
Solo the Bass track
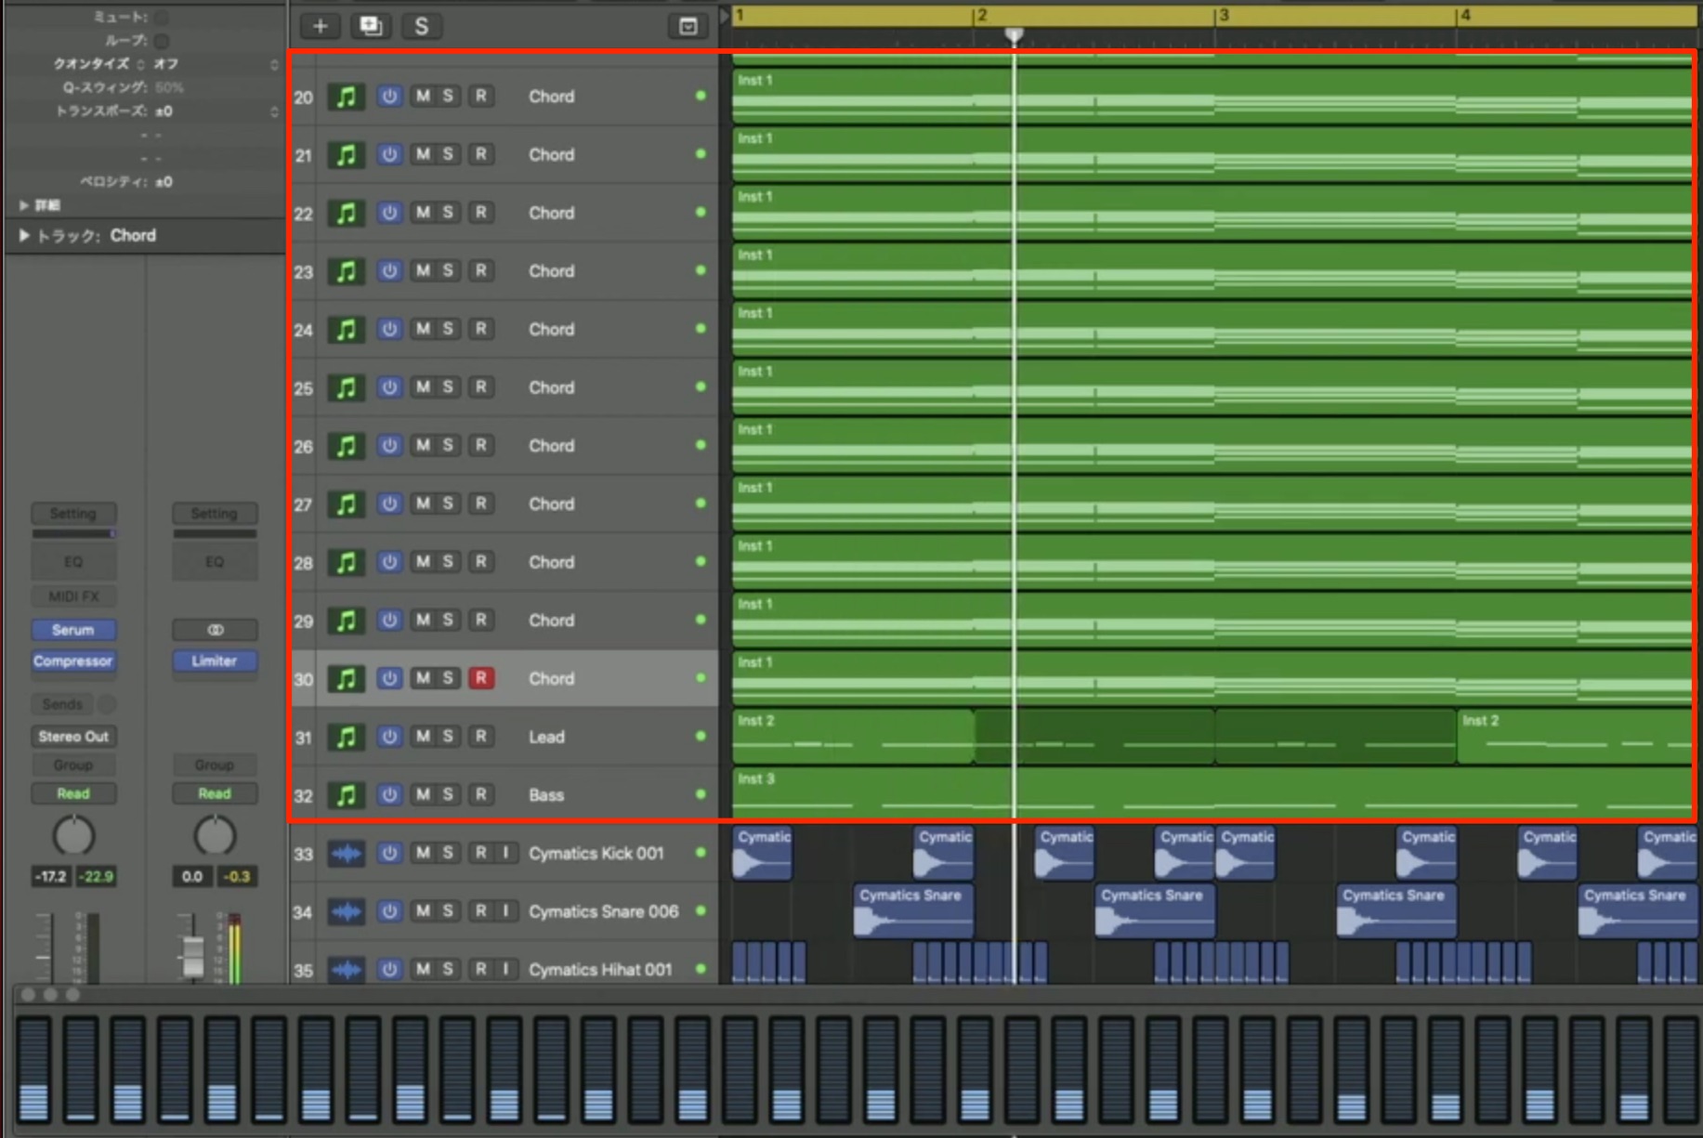click(448, 794)
